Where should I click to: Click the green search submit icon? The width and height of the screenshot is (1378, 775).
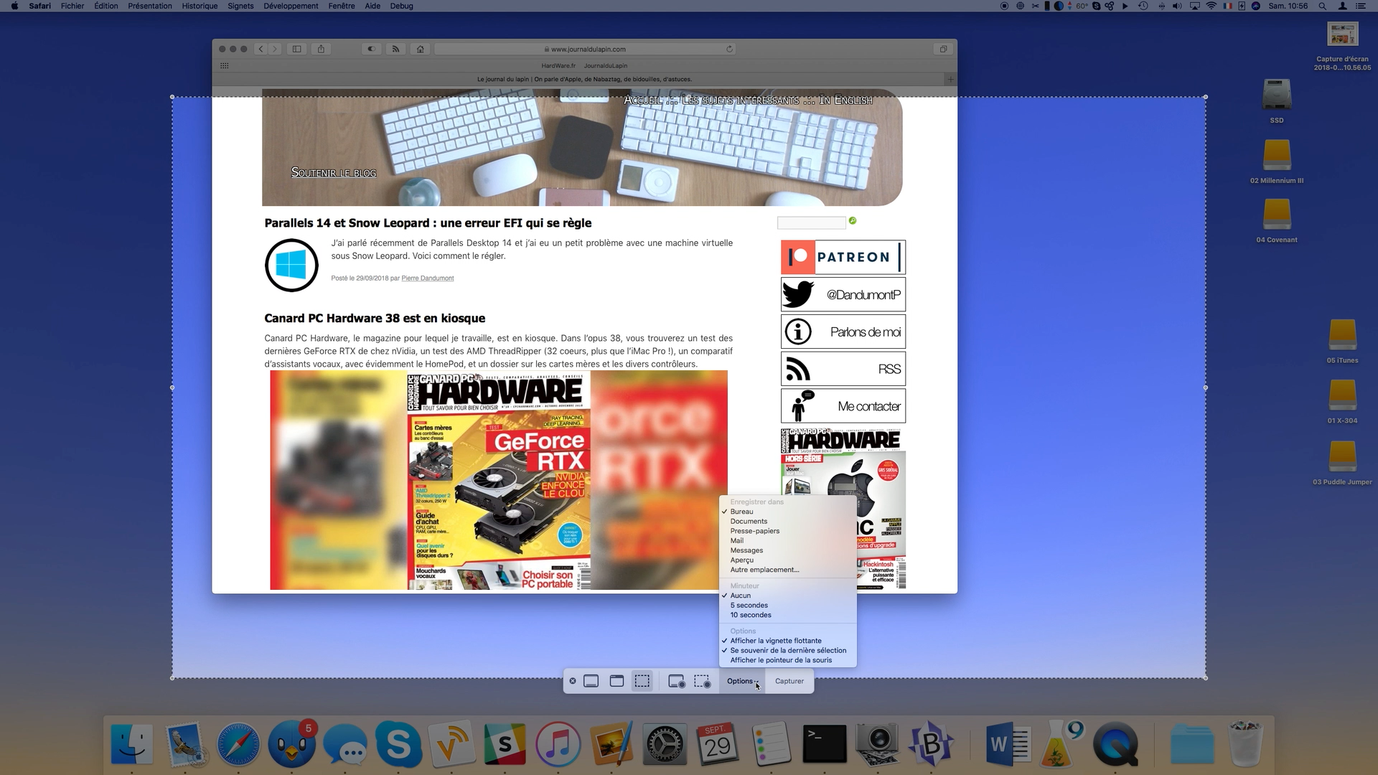(x=853, y=221)
